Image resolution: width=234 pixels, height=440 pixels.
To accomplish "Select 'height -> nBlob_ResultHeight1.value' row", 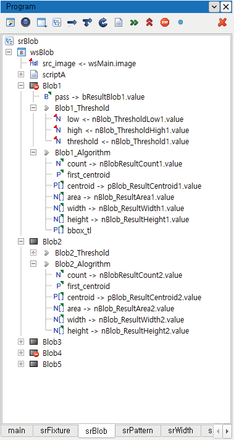I will pyautogui.click(x=128, y=220).
